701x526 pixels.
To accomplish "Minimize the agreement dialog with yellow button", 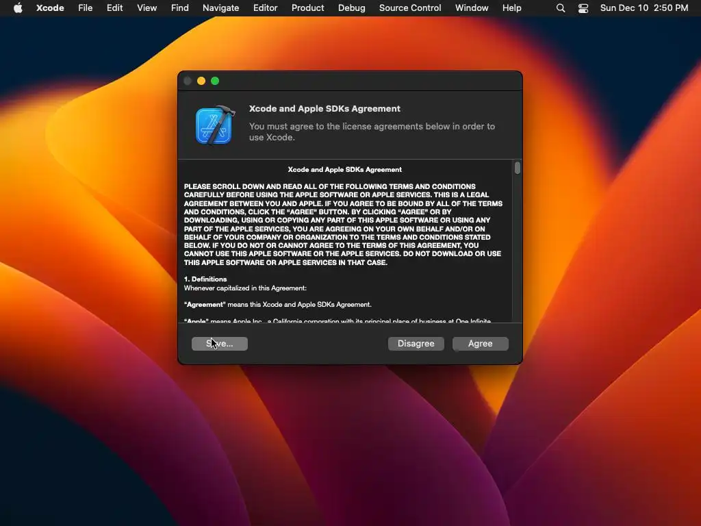I will coord(201,81).
